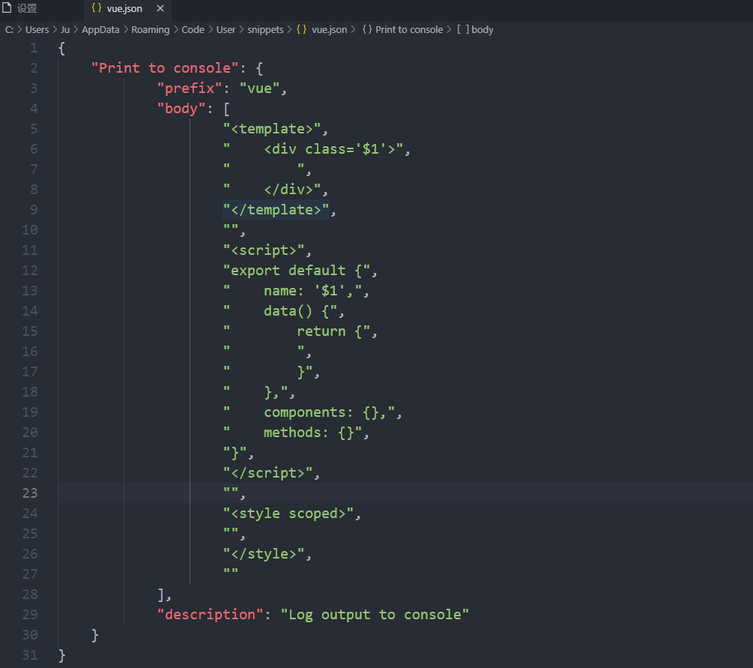The width and height of the screenshot is (753, 668).
Task: Open the snippets breadcrumb folder
Action: point(265,30)
